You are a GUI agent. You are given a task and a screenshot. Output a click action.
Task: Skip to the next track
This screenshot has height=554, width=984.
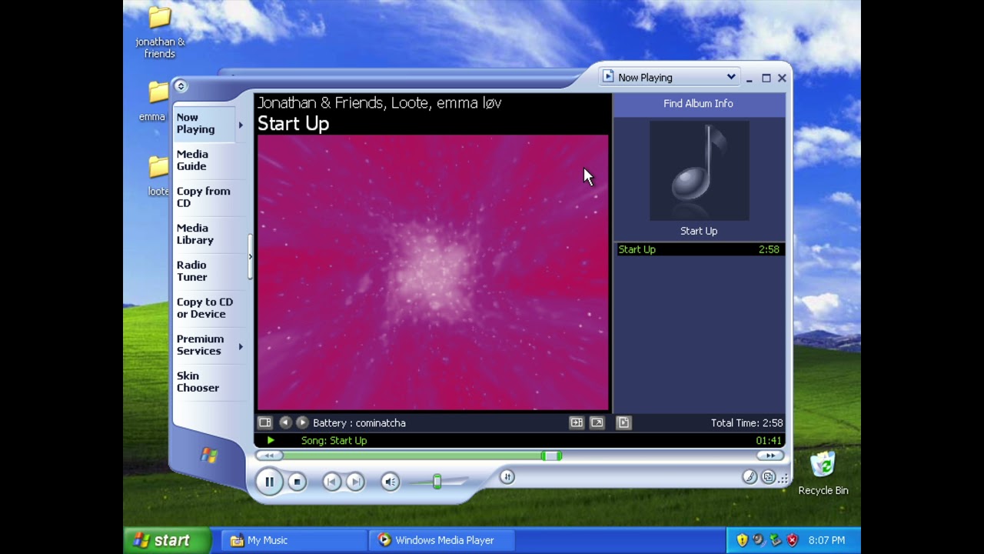[354, 482]
